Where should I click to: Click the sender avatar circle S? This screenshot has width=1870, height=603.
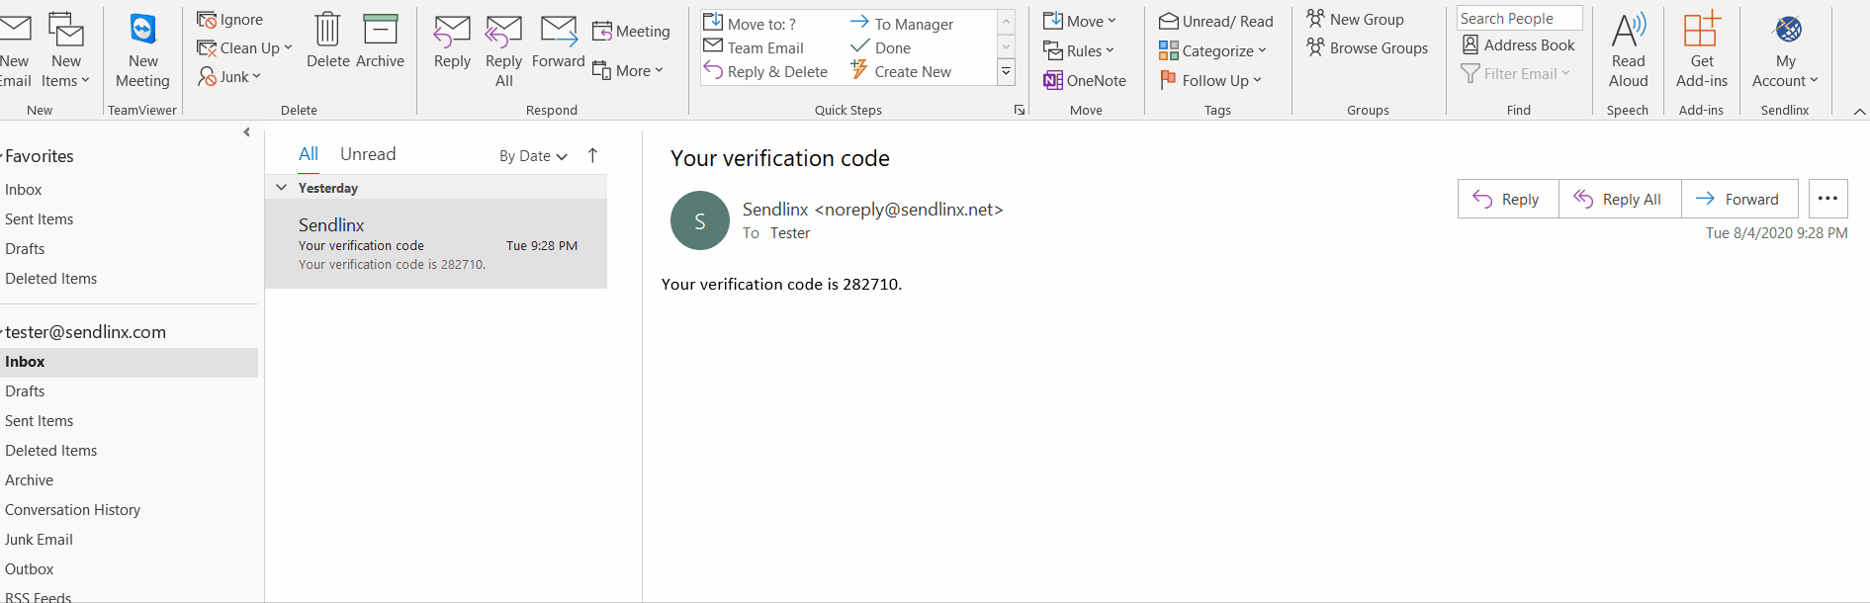click(700, 220)
